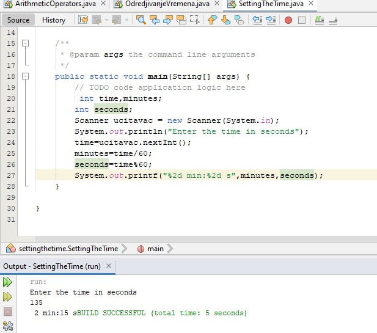
Task: Close the Output SettingTheTime tab
Action: 109,266
